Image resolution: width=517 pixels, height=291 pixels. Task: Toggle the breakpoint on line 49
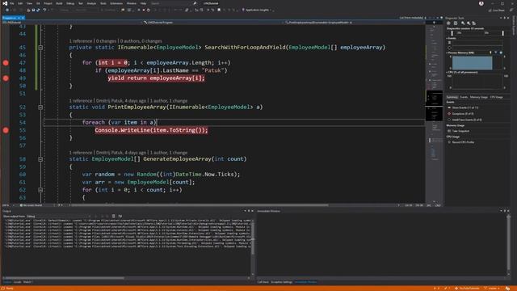6,78
